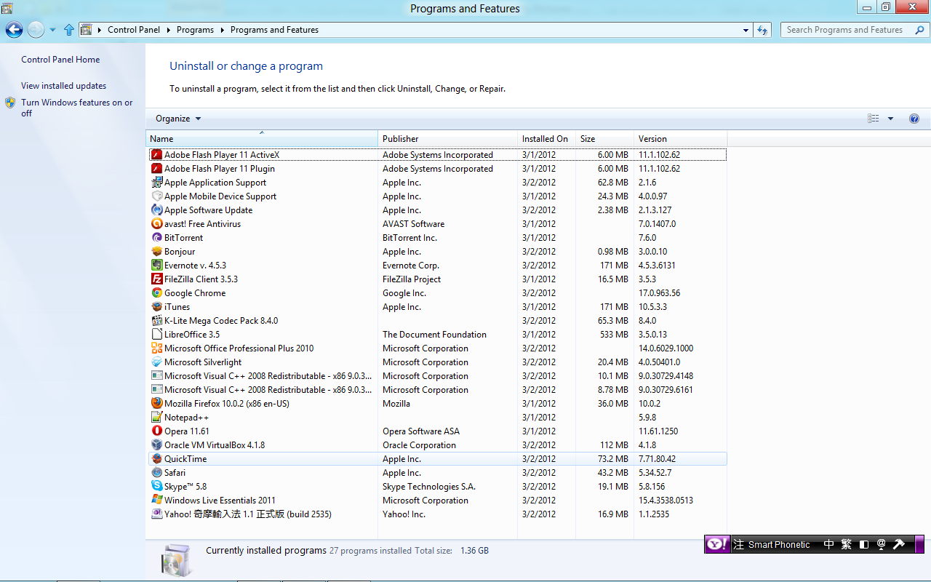Open Turn Windows features on or off
Screen dimensions: 931x582
(x=77, y=108)
